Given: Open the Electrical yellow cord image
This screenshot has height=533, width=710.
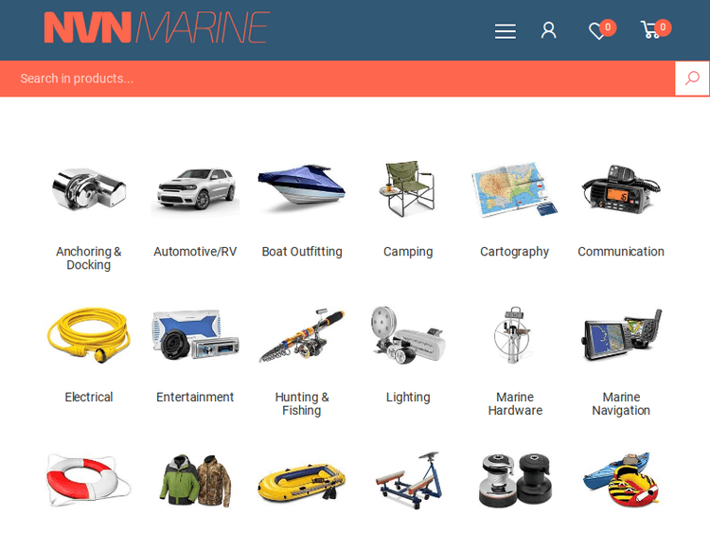Looking at the screenshot, I should [89, 335].
